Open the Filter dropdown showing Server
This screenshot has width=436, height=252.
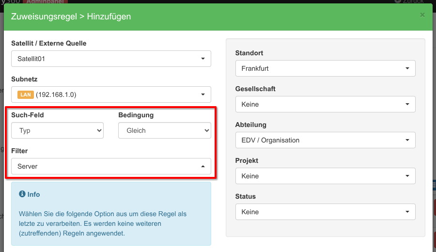click(111, 166)
